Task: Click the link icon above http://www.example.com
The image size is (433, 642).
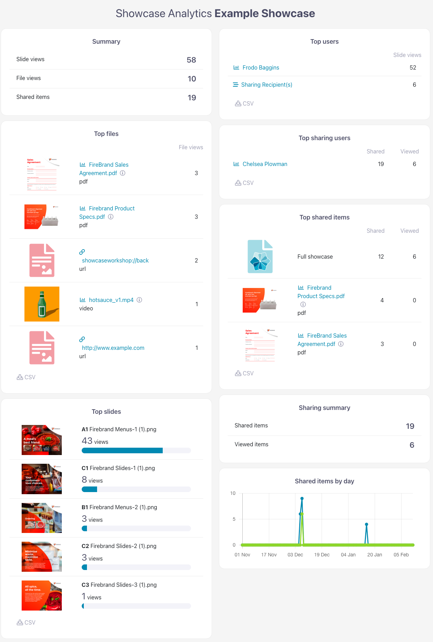Action: coord(82,339)
